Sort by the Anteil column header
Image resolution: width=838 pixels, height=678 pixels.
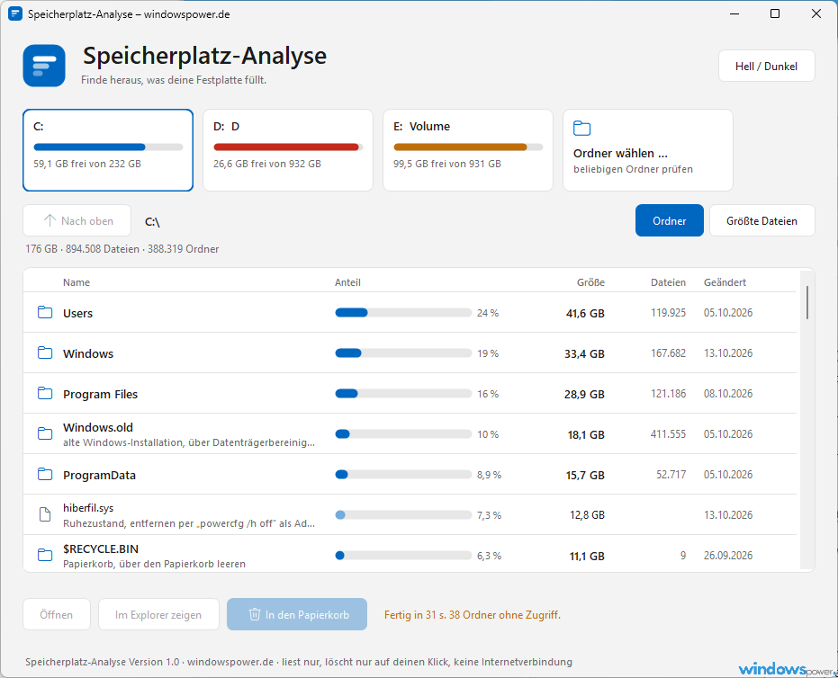(348, 282)
